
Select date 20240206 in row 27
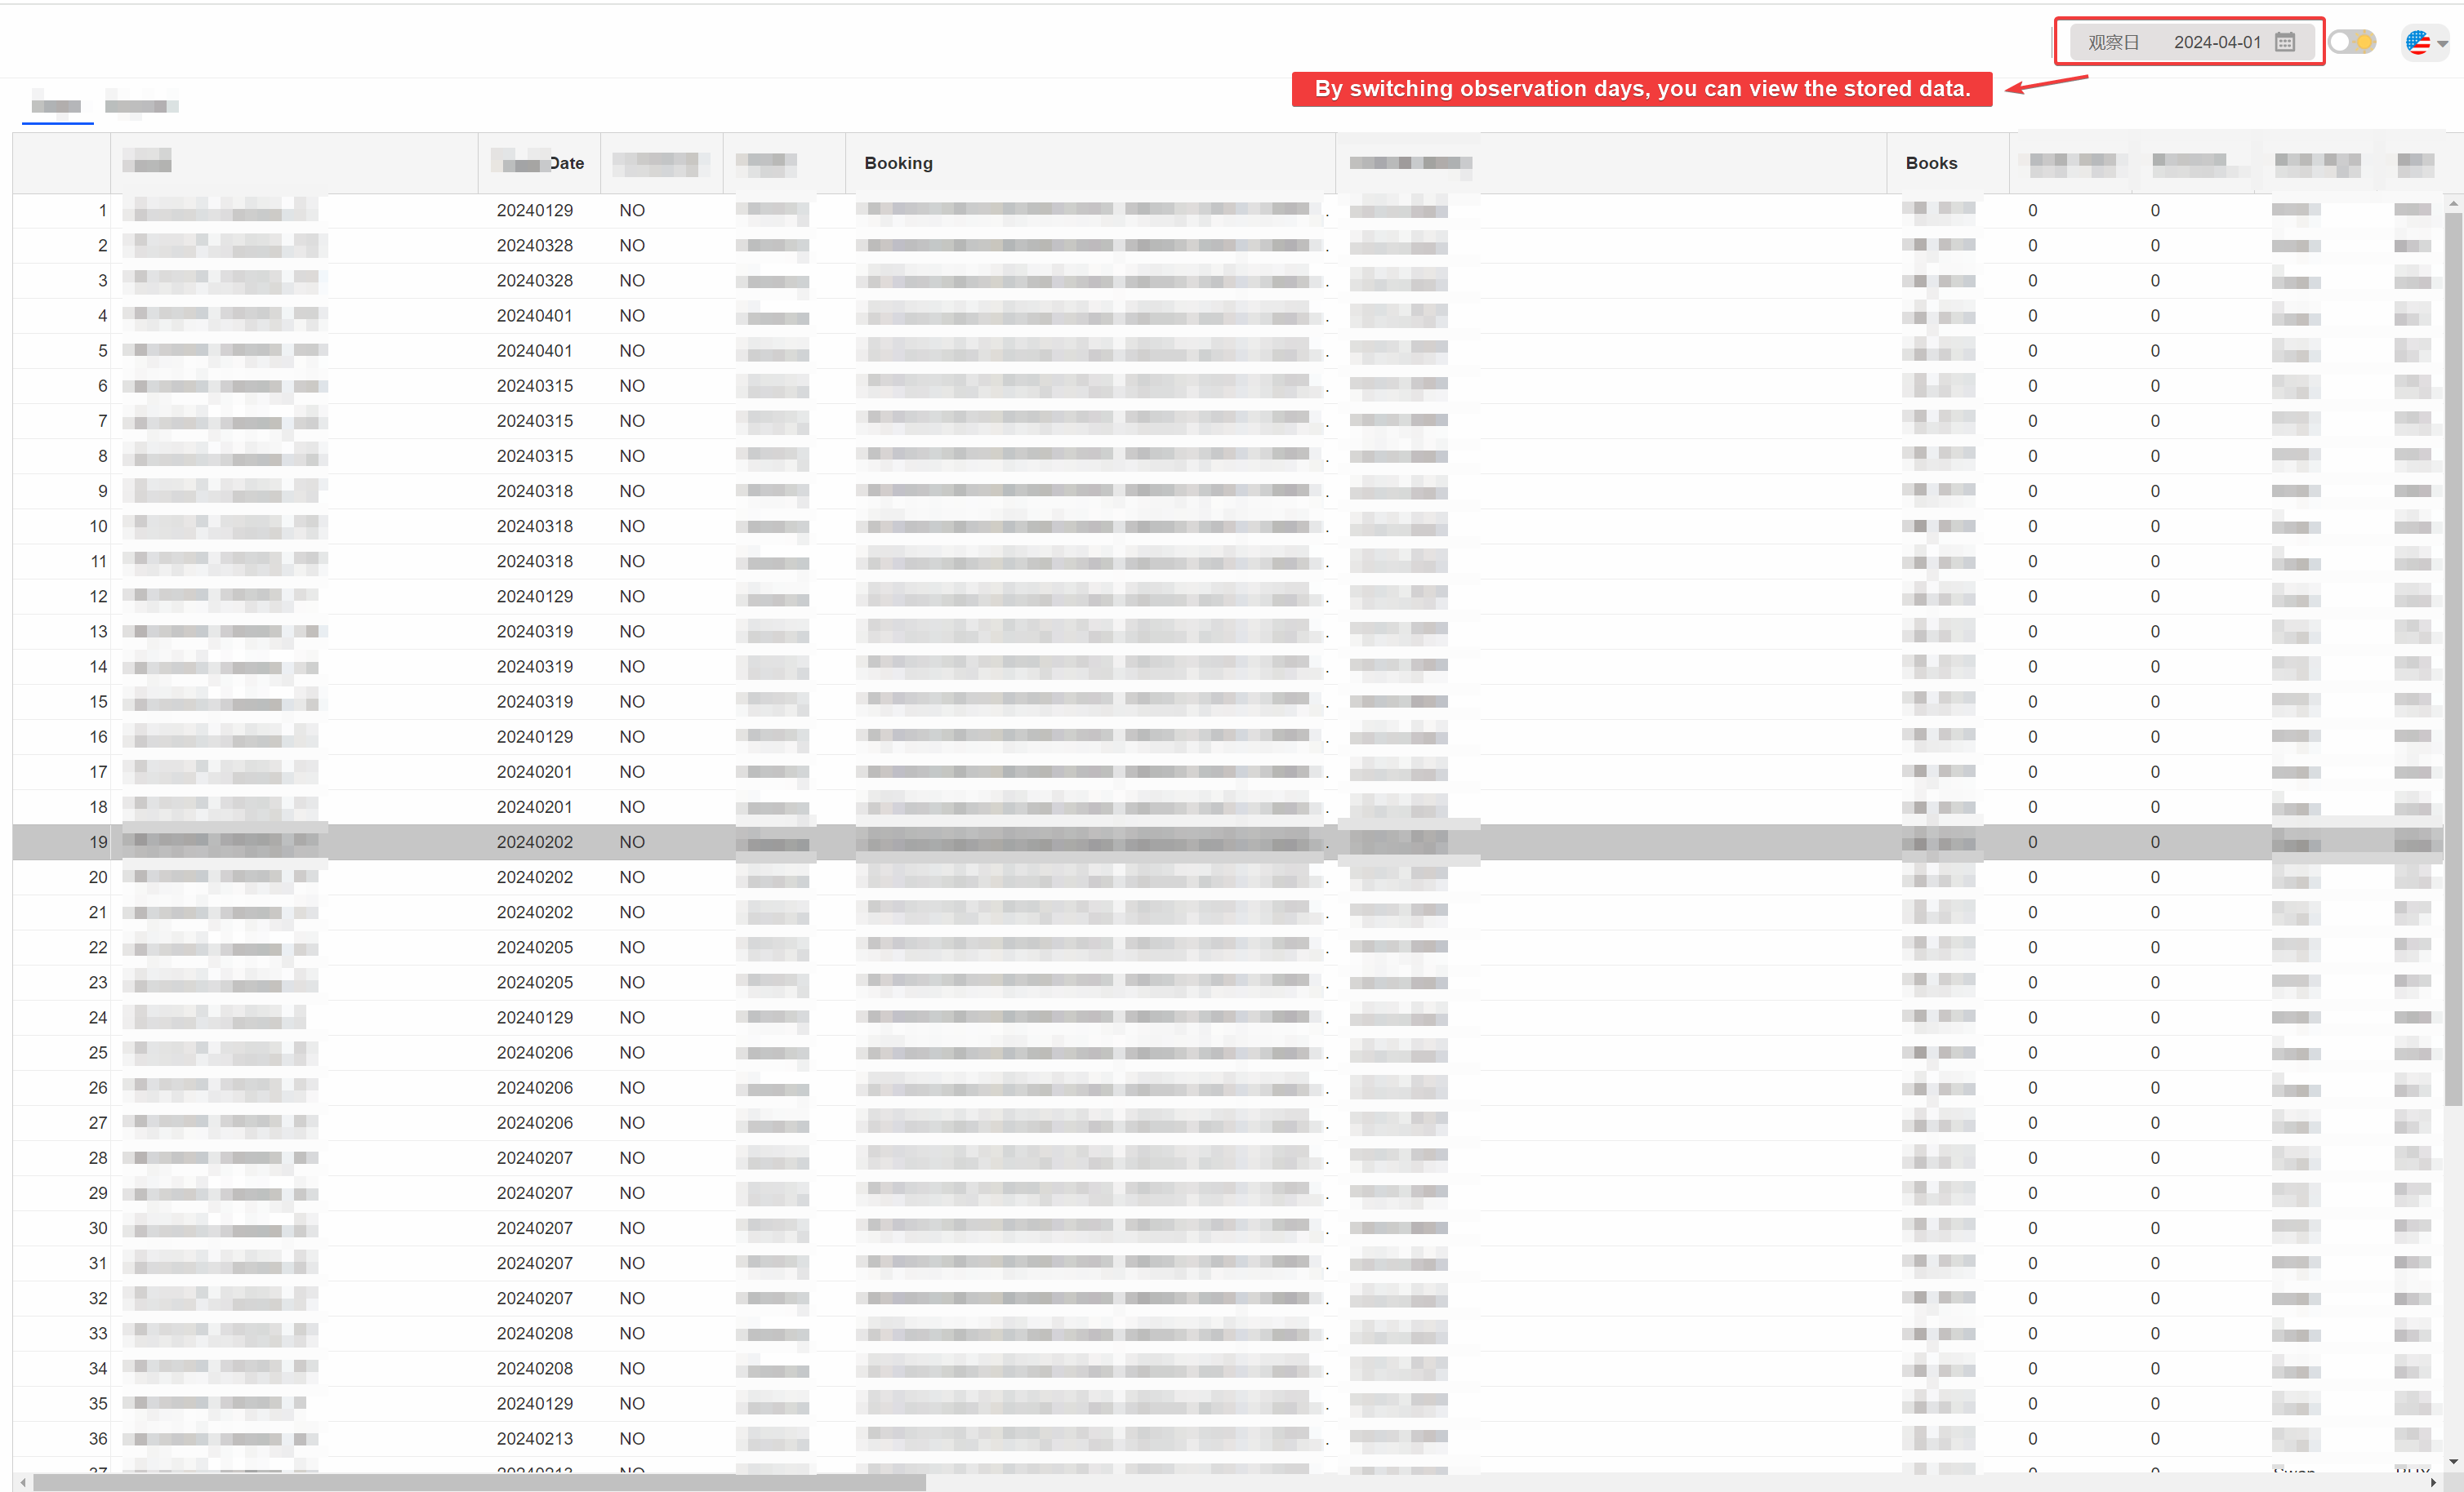point(535,1123)
